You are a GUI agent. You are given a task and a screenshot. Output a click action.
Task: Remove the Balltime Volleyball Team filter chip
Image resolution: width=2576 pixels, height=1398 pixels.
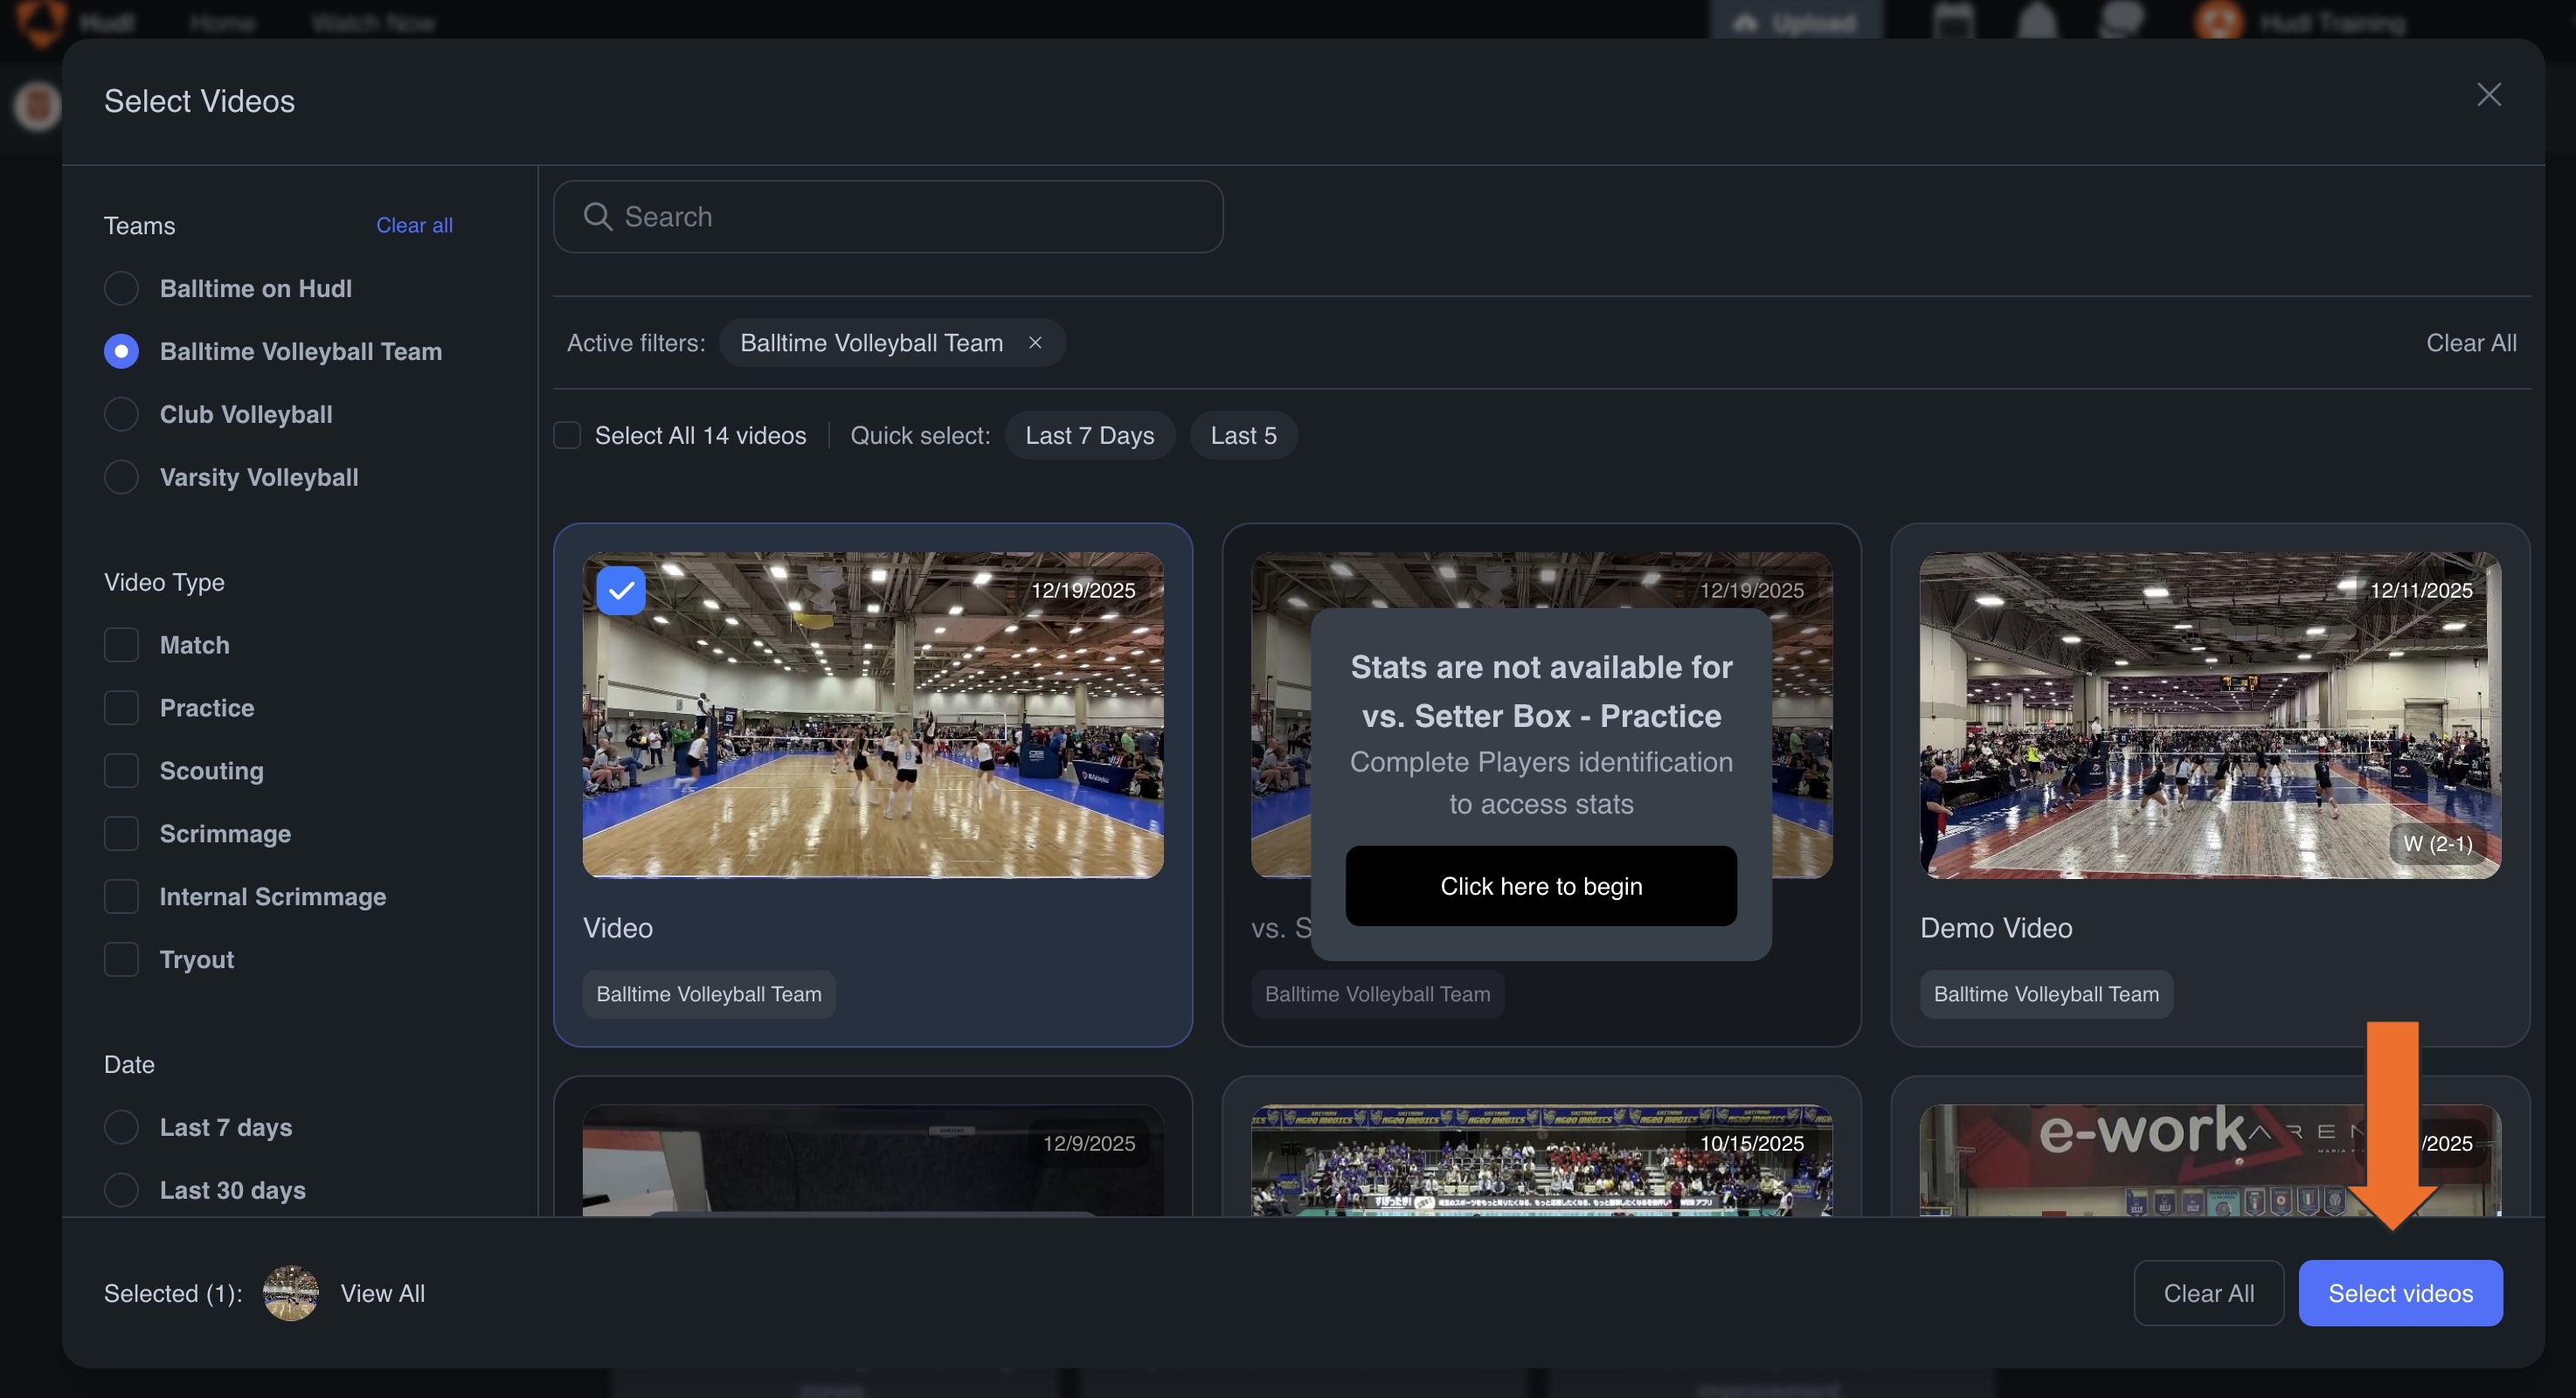[x=1035, y=343]
